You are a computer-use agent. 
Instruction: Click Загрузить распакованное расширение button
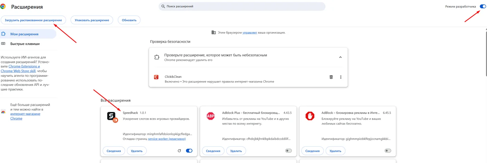tap(33, 20)
